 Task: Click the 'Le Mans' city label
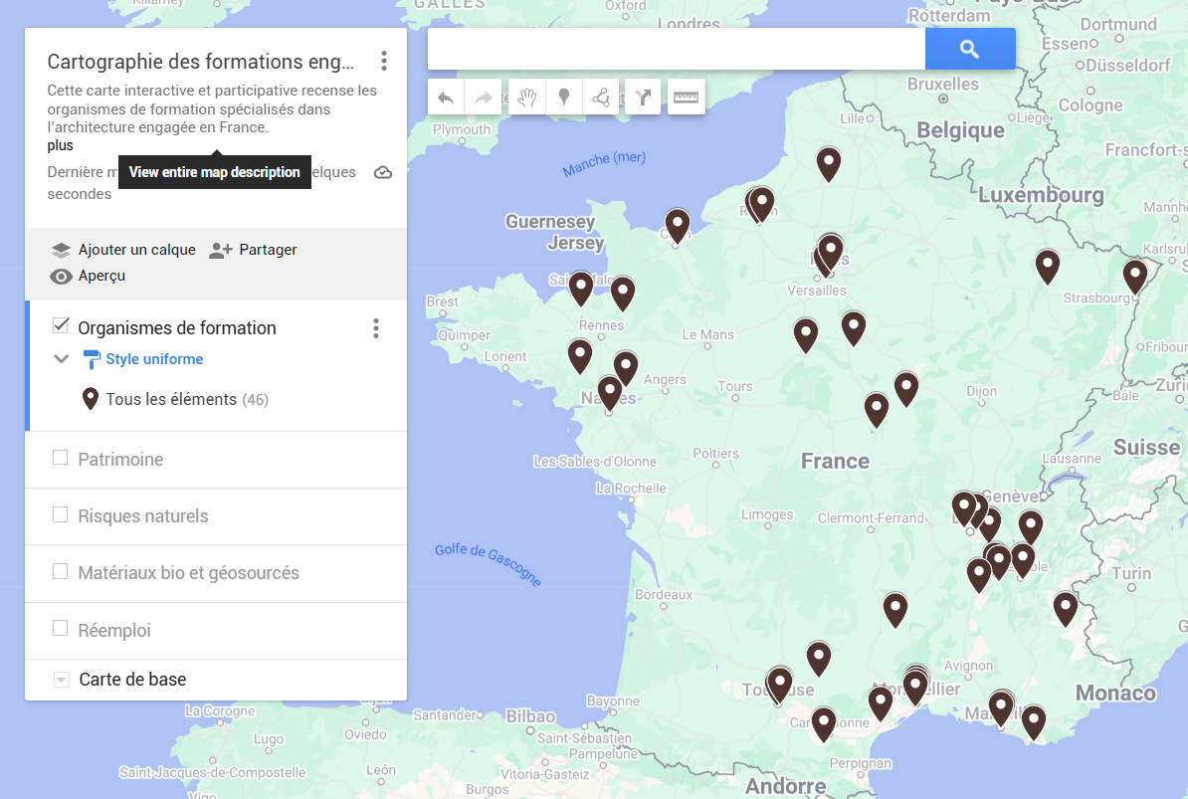(708, 334)
